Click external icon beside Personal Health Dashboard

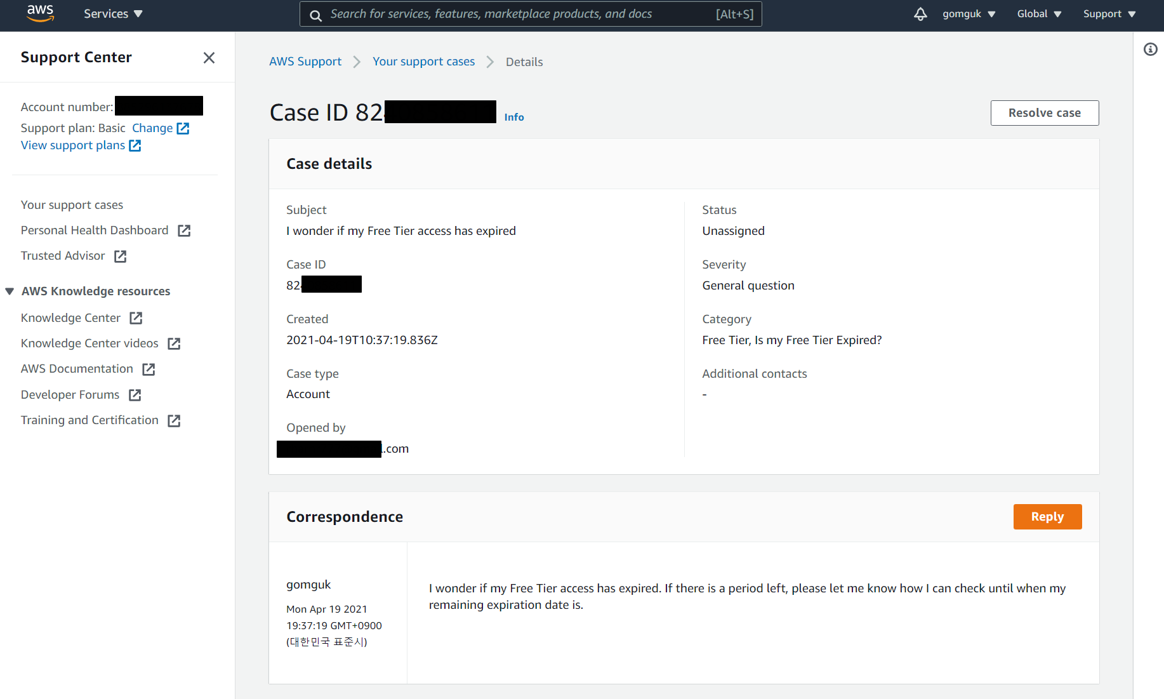pyautogui.click(x=184, y=230)
